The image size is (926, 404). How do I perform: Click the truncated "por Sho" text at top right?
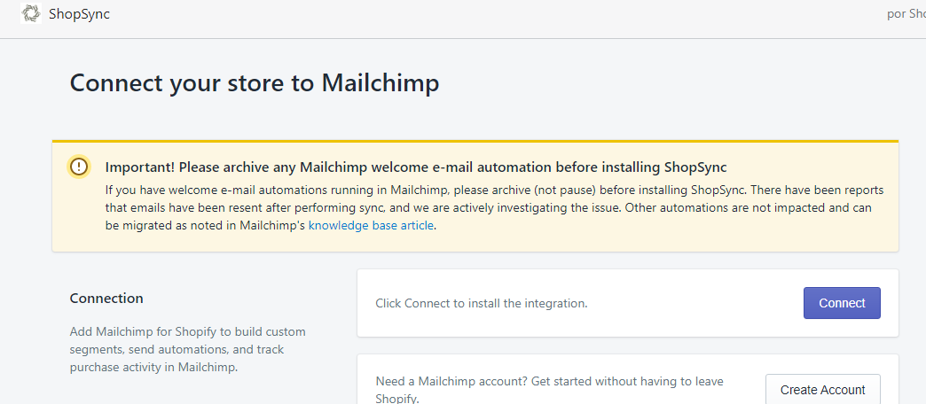coord(906,14)
